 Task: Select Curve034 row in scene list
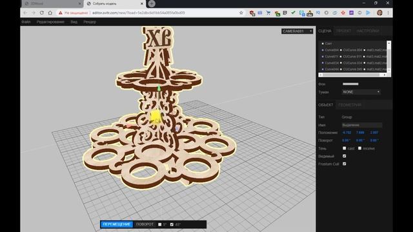click(x=353, y=63)
